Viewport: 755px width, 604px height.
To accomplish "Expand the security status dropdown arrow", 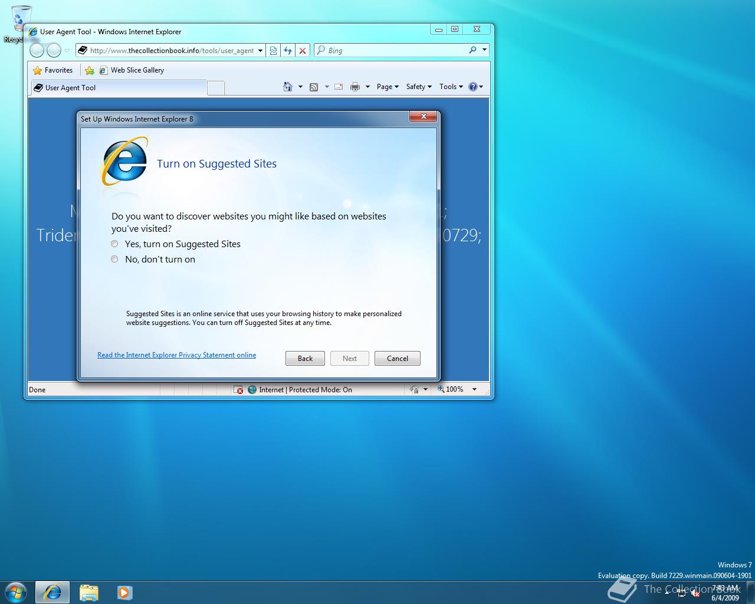I will click(x=425, y=389).
